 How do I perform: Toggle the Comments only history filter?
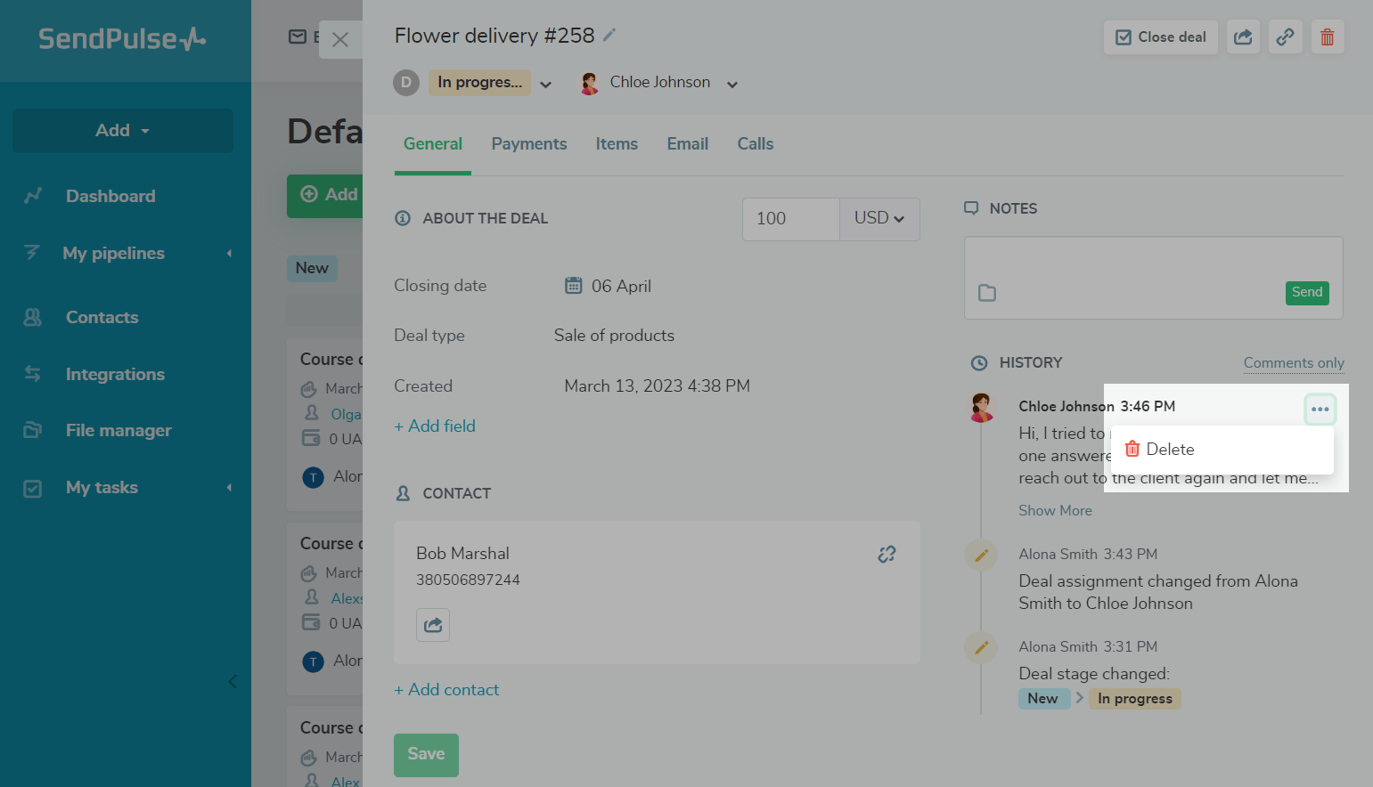point(1293,363)
